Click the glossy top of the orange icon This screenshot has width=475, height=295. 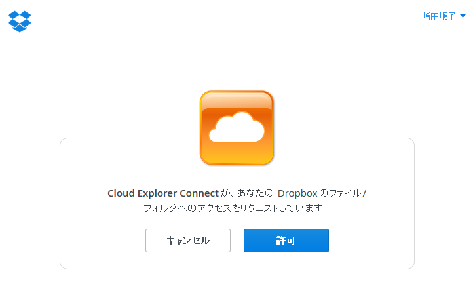(237, 100)
